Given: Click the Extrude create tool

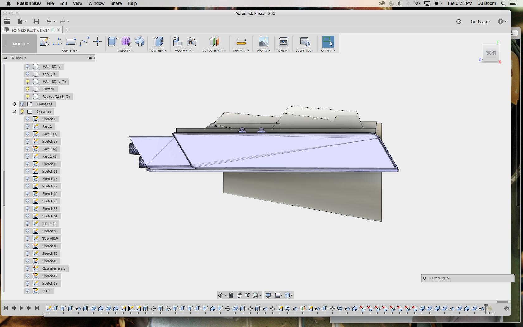Looking at the screenshot, I should pyautogui.click(x=113, y=41).
